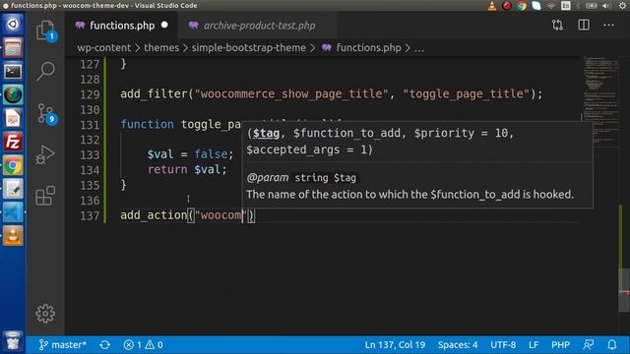Open notifications bell in status bar
The height and width of the screenshot is (354, 630).
coord(612,345)
